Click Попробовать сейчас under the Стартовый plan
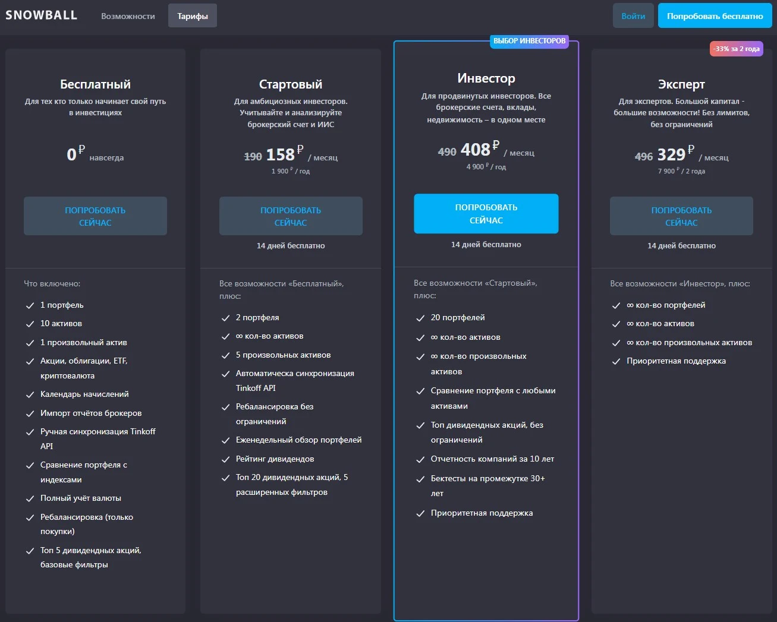 291,216
